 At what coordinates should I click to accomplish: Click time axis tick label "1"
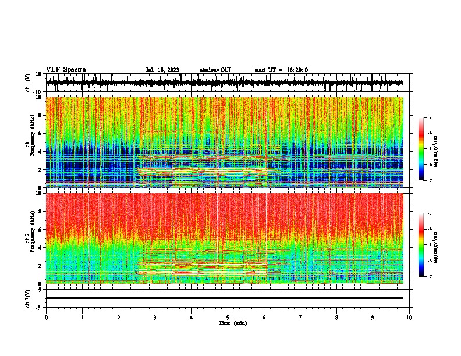(82, 318)
